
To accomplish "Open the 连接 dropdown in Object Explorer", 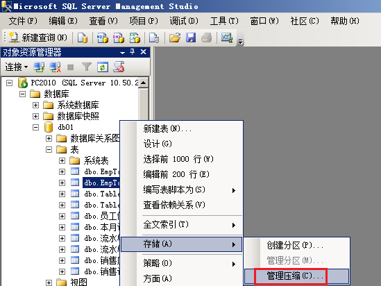I will pos(17,67).
